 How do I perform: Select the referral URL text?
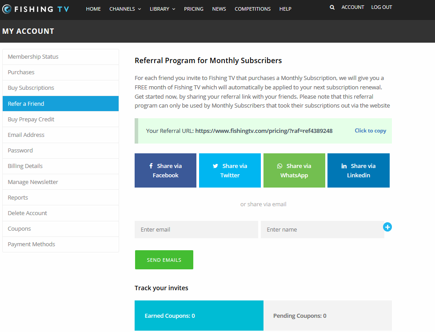[x=264, y=131]
